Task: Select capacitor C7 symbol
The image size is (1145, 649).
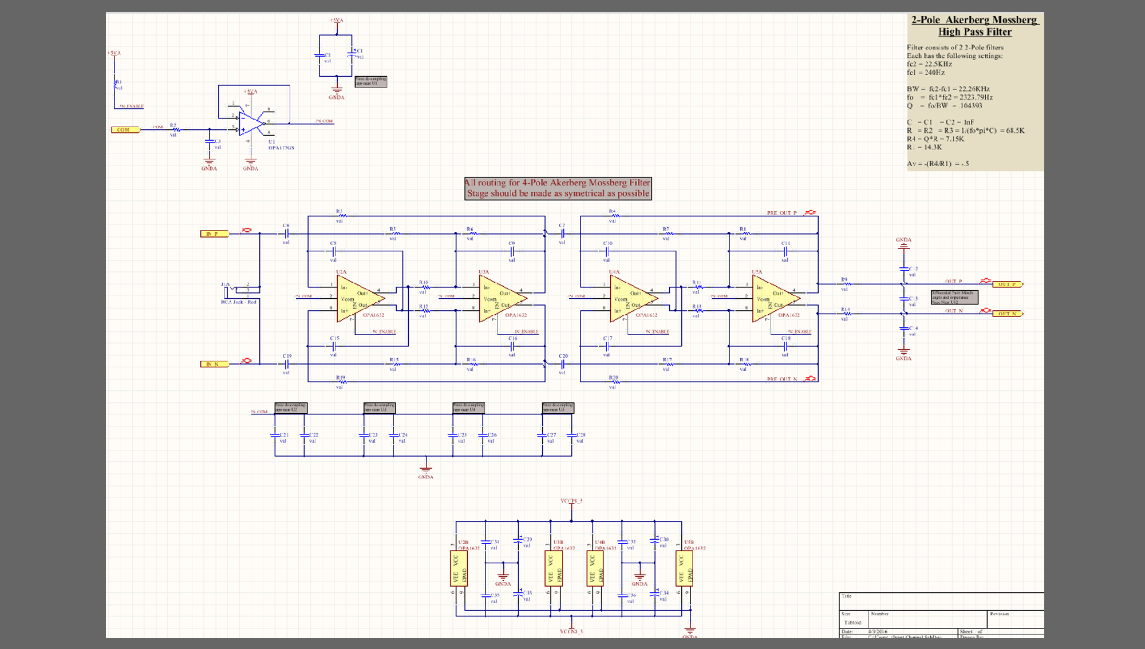Action: pos(562,234)
